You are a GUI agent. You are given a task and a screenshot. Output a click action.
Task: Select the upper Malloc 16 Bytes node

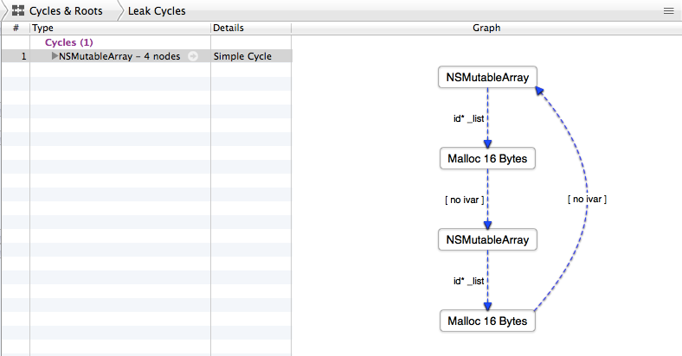[487, 159]
